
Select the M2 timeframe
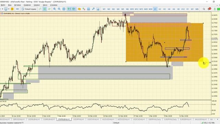[x=109, y=9]
